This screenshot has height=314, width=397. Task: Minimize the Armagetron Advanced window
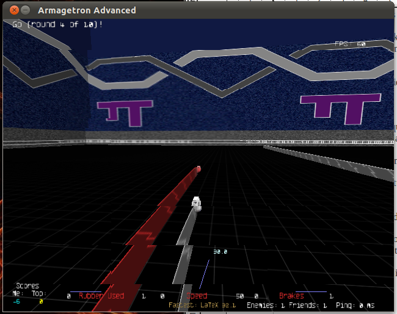point(25,10)
